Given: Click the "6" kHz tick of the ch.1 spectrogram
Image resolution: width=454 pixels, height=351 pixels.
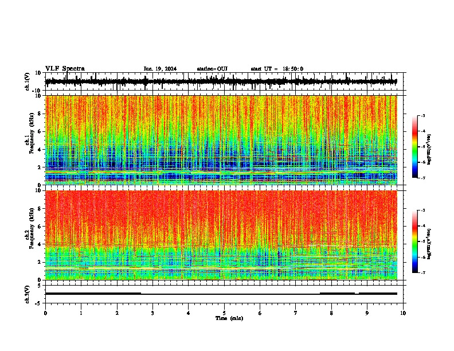Looking at the screenshot, I should [40, 131].
